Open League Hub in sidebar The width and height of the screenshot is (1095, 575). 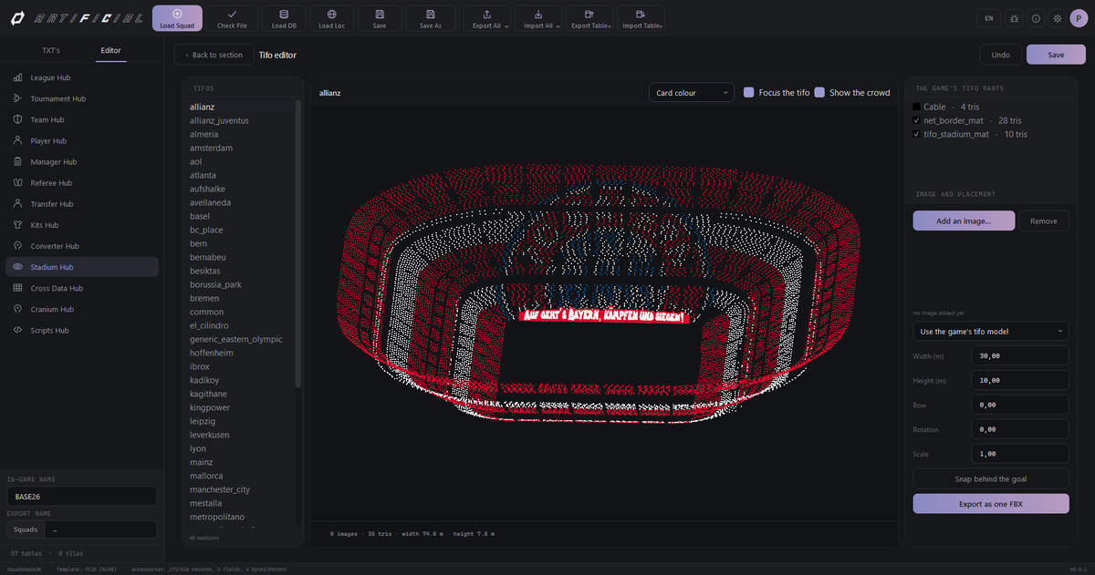pos(82,77)
